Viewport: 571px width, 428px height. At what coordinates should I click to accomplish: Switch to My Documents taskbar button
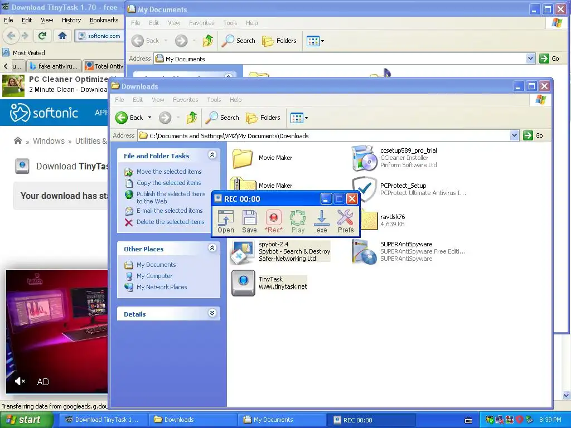click(x=282, y=420)
